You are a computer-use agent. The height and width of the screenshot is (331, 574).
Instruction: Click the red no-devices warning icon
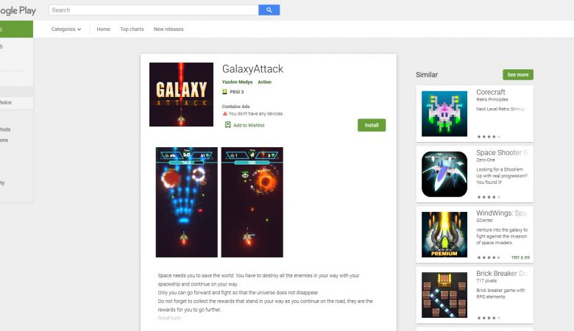[x=224, y=114]
